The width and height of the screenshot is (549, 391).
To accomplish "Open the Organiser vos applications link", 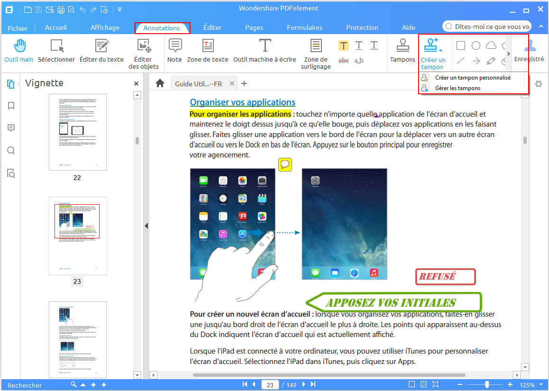I will coord(242,102).
